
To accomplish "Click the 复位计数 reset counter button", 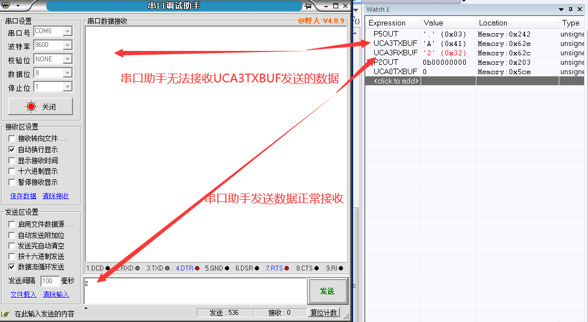I will pyautogui.click(x=324, y=313).
